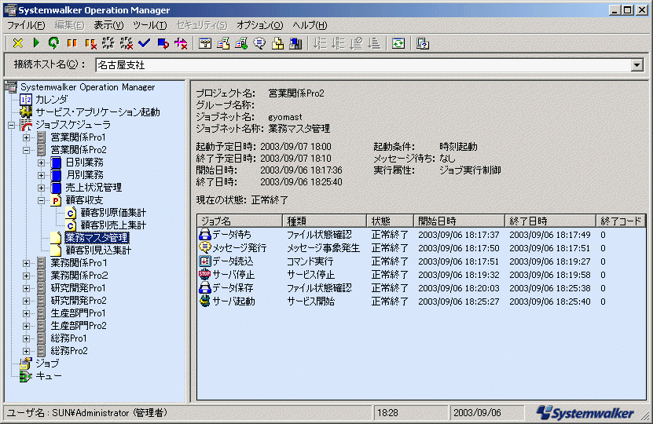Sort by the ジョブ名 column header

[x=240, y=221]
